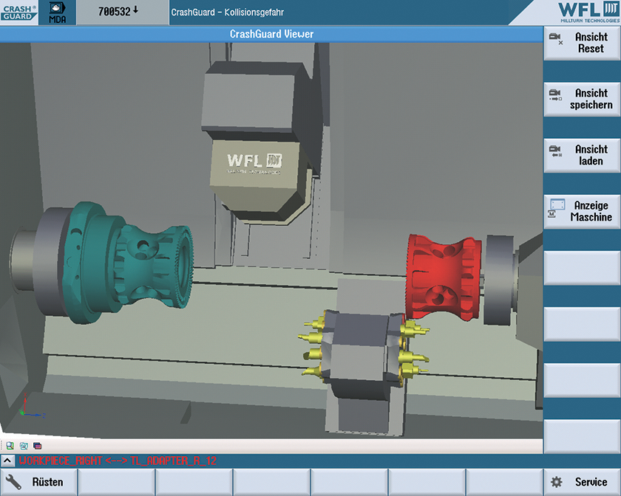Toggle Anzeige Maschine display
Screen dimensions: 621x496
pyautogui.click(x=582, y=211)
